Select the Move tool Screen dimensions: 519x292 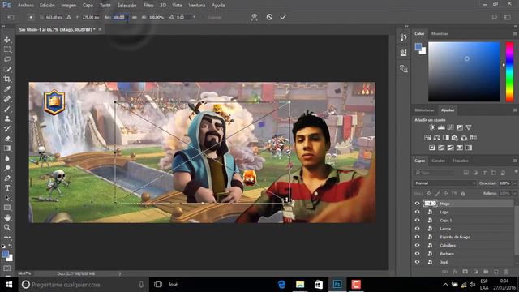[x=7, y=40]
